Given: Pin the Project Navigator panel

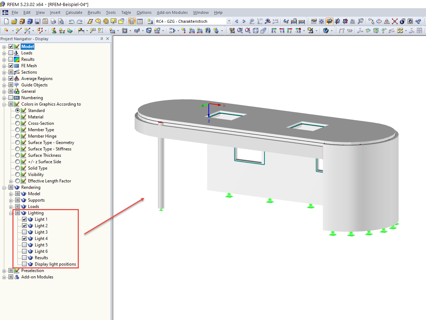Looking at the screenshot, I should point(102,39).
